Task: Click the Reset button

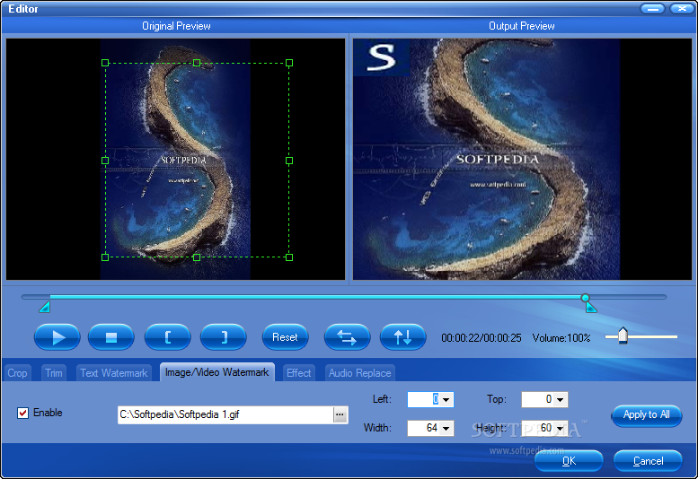Action: point(285,337)
